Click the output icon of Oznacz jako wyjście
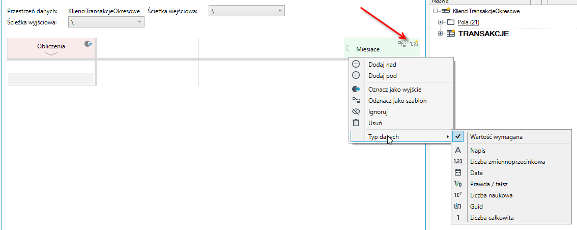 (x=356, y=89)
